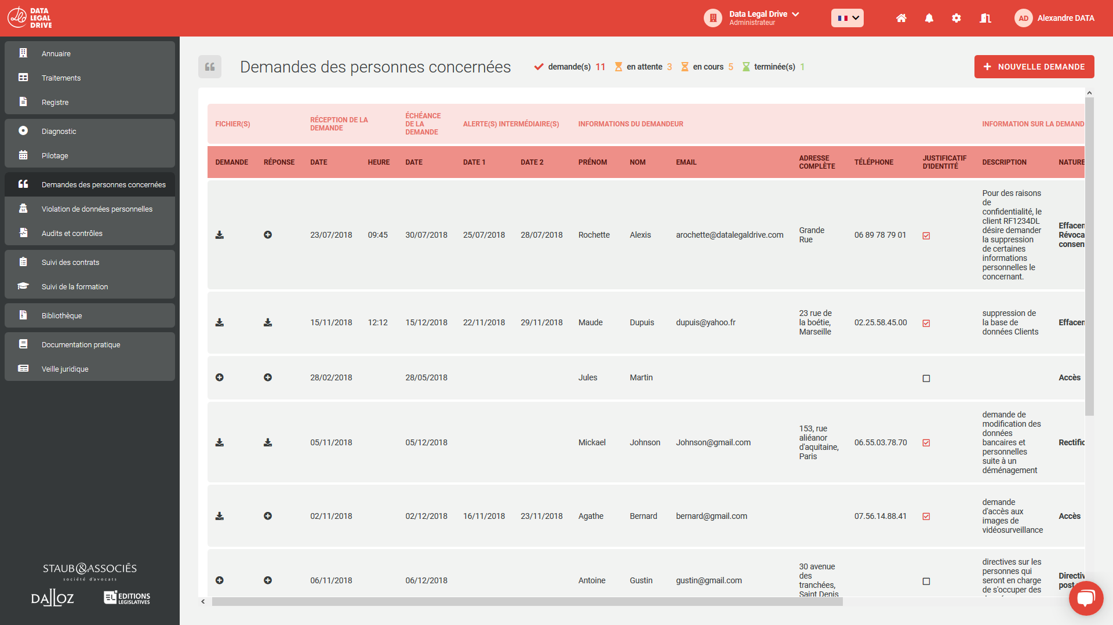Image resolution: width=1113 pixels, height=625 pixels.
Task: Open settings gear in header
Action: tap(956, 18)
